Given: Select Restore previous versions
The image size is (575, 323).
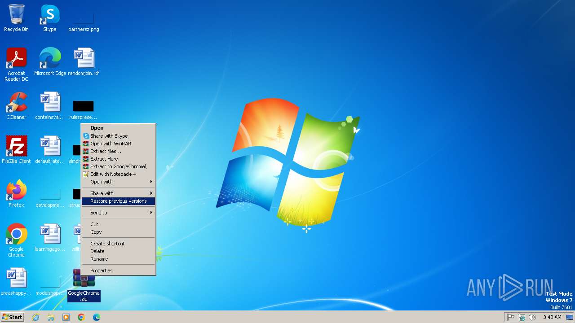Looking at the screenshot, I should pyautogui.click(x=118, y=201).
